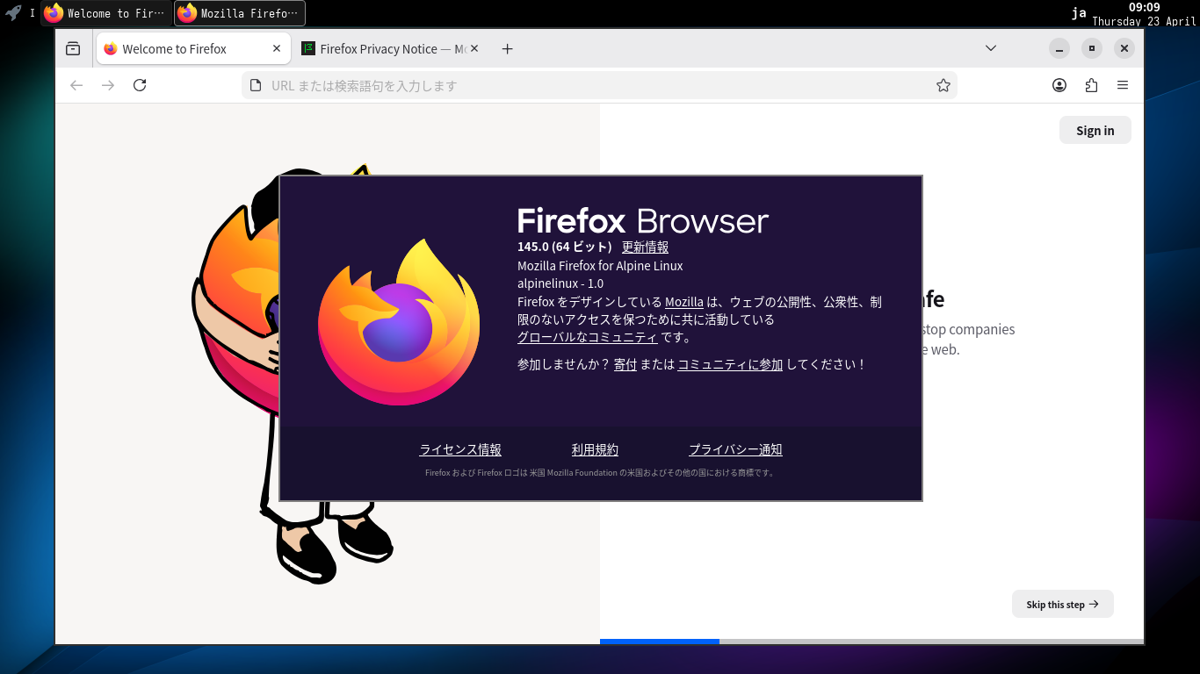Close the Firefox Privacy Notice tab
Viewport: 1200px width, 674px height.
[474, 49]
